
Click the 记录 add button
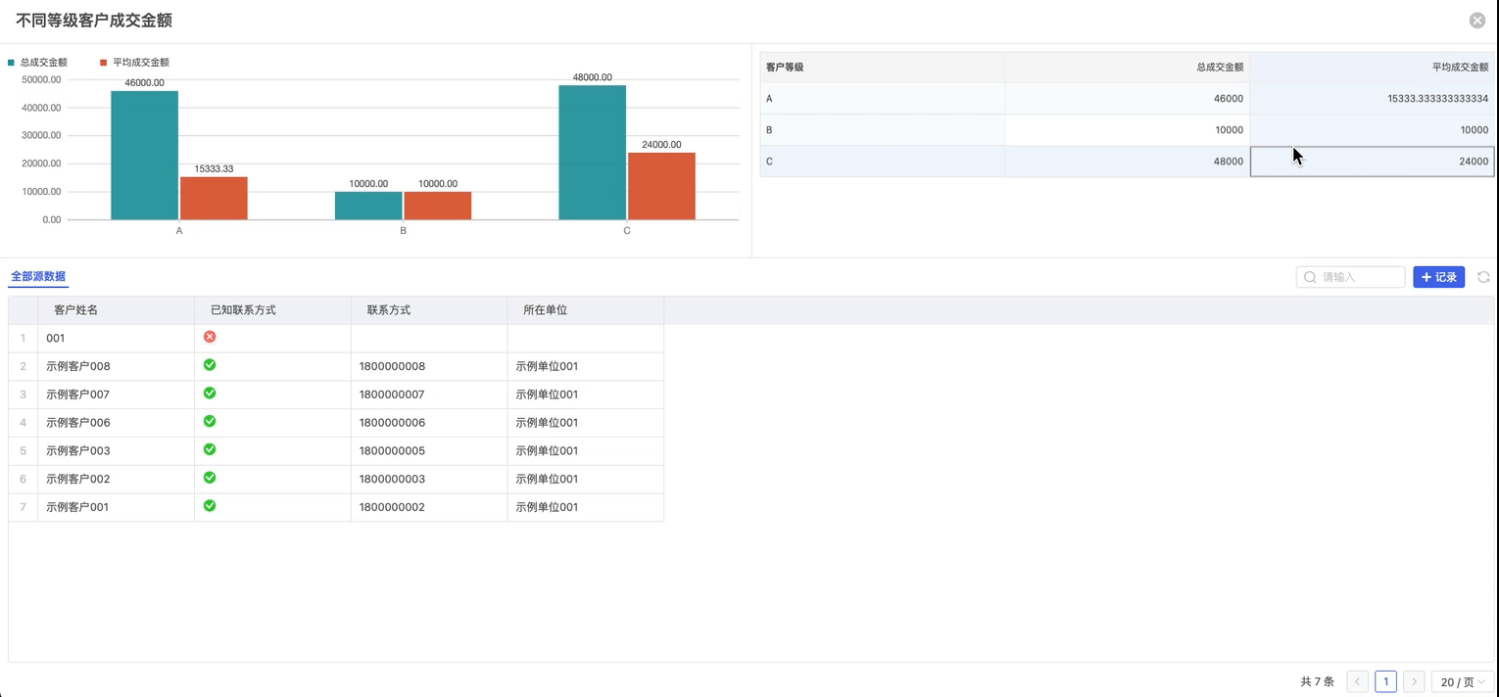[x=1438, y=277]
